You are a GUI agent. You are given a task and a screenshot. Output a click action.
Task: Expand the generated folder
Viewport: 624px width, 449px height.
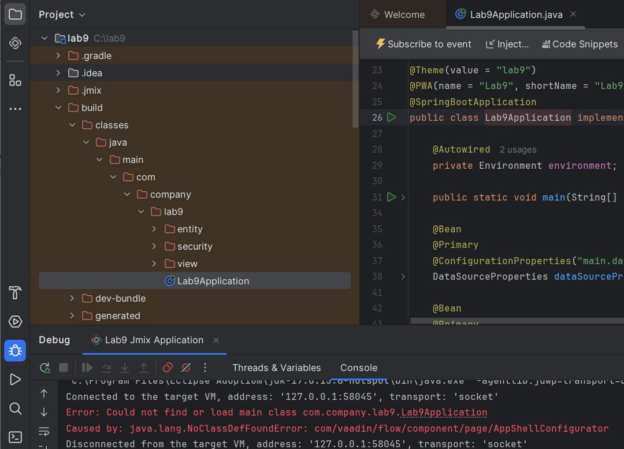tap(72, 316)
